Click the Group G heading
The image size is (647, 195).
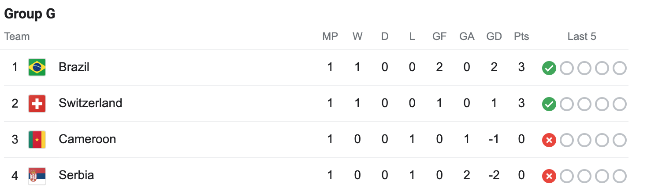[x=30, y=14]
